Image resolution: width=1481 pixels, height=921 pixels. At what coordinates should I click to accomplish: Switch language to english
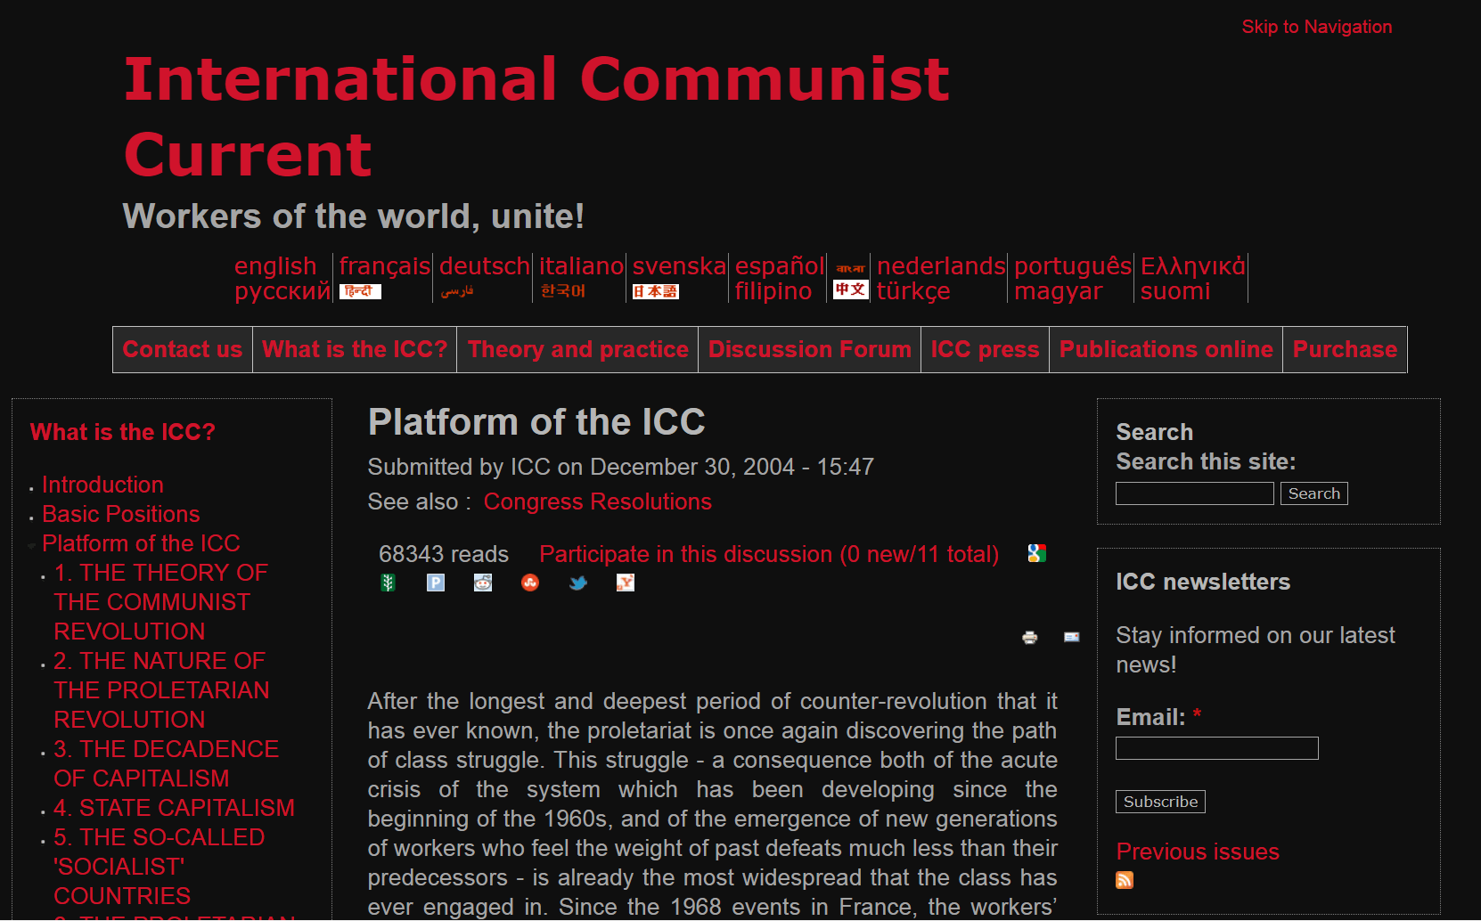tap(275, 265)
